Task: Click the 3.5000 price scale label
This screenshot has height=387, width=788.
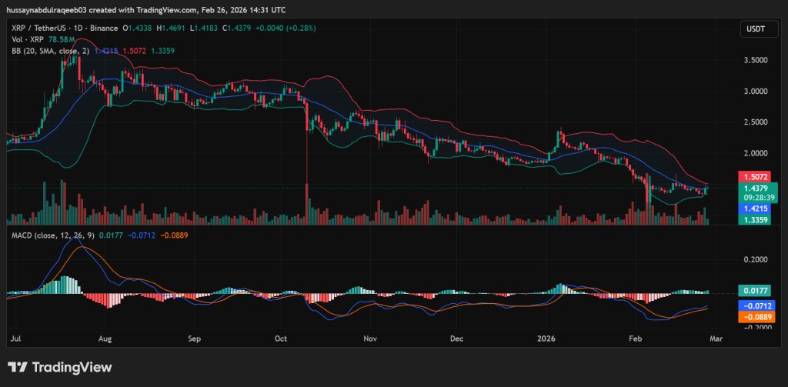Action: (x=754, y=60)
